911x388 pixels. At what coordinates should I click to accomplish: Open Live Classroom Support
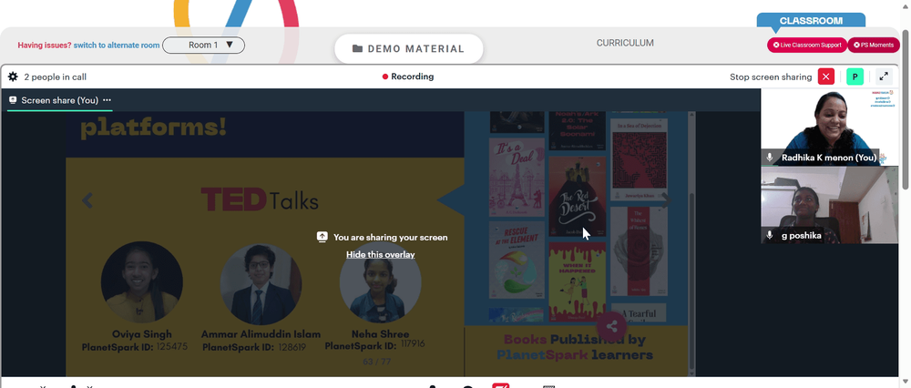[807, 45]
